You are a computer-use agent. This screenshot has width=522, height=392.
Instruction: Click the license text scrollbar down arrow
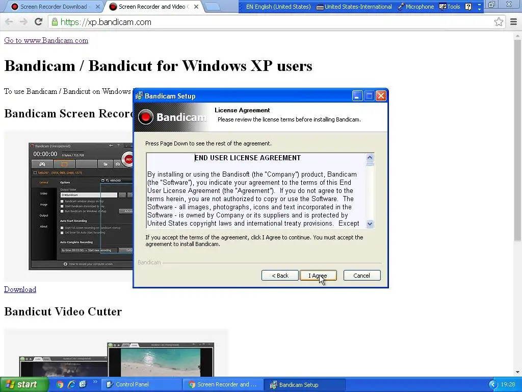(x=370, y=224)
